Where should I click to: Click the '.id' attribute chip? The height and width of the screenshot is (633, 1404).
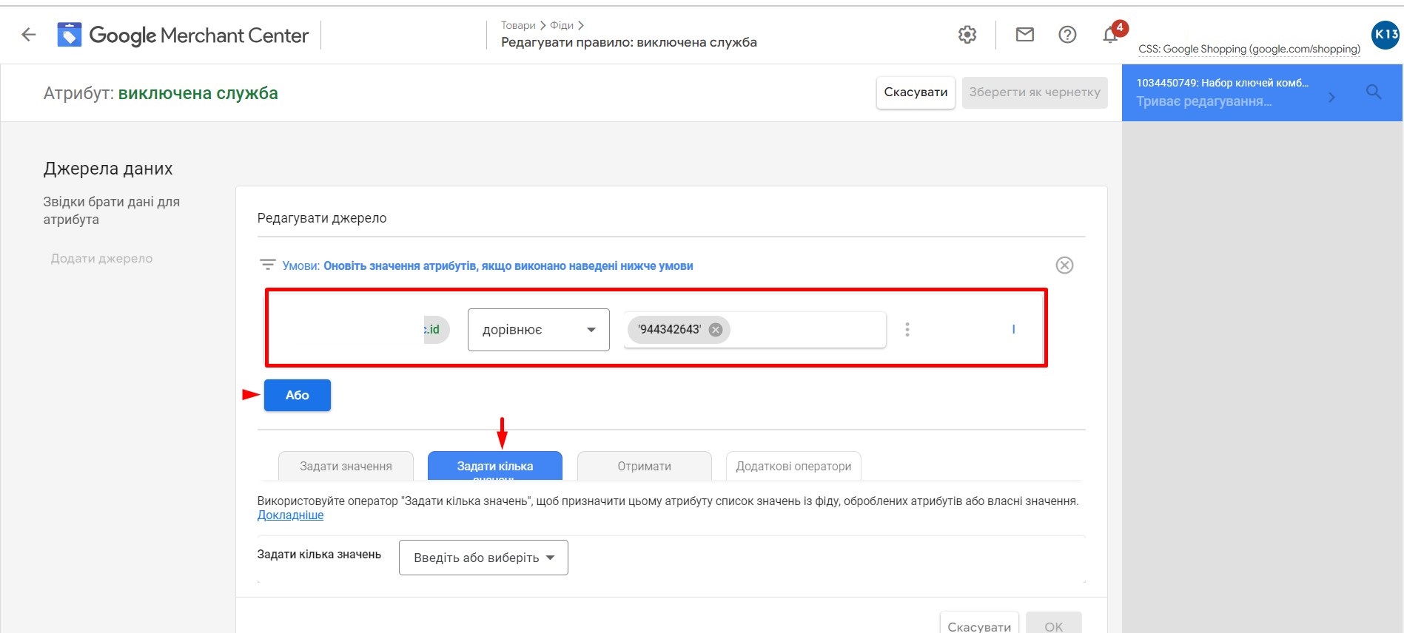pos(436,330)
